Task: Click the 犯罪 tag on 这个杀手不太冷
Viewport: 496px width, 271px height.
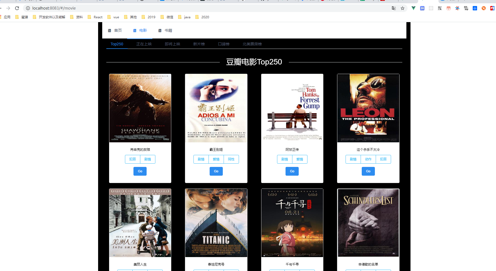Action: tap(383, 159)
